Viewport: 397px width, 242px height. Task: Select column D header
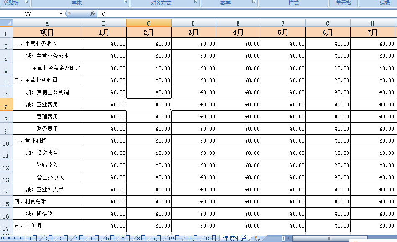point(194,23)
